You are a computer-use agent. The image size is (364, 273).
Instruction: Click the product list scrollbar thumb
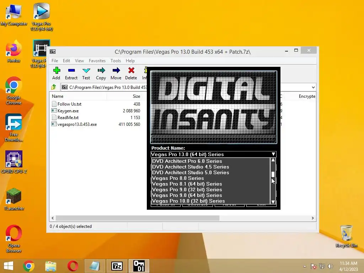(273, 174)
